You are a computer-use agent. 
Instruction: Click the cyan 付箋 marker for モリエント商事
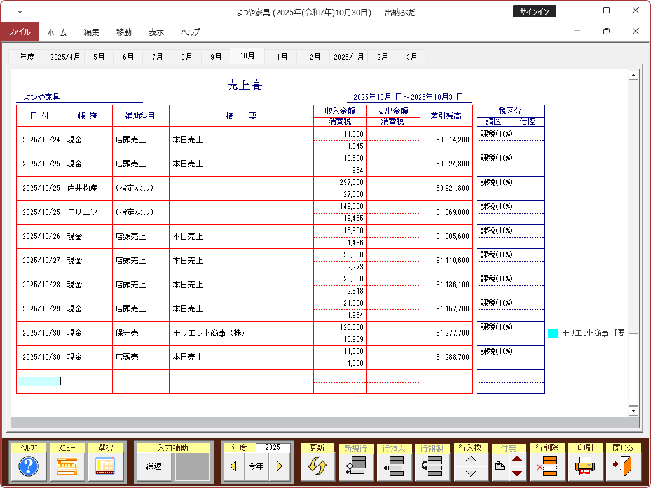pyautogui.click(x=553, y=333)
